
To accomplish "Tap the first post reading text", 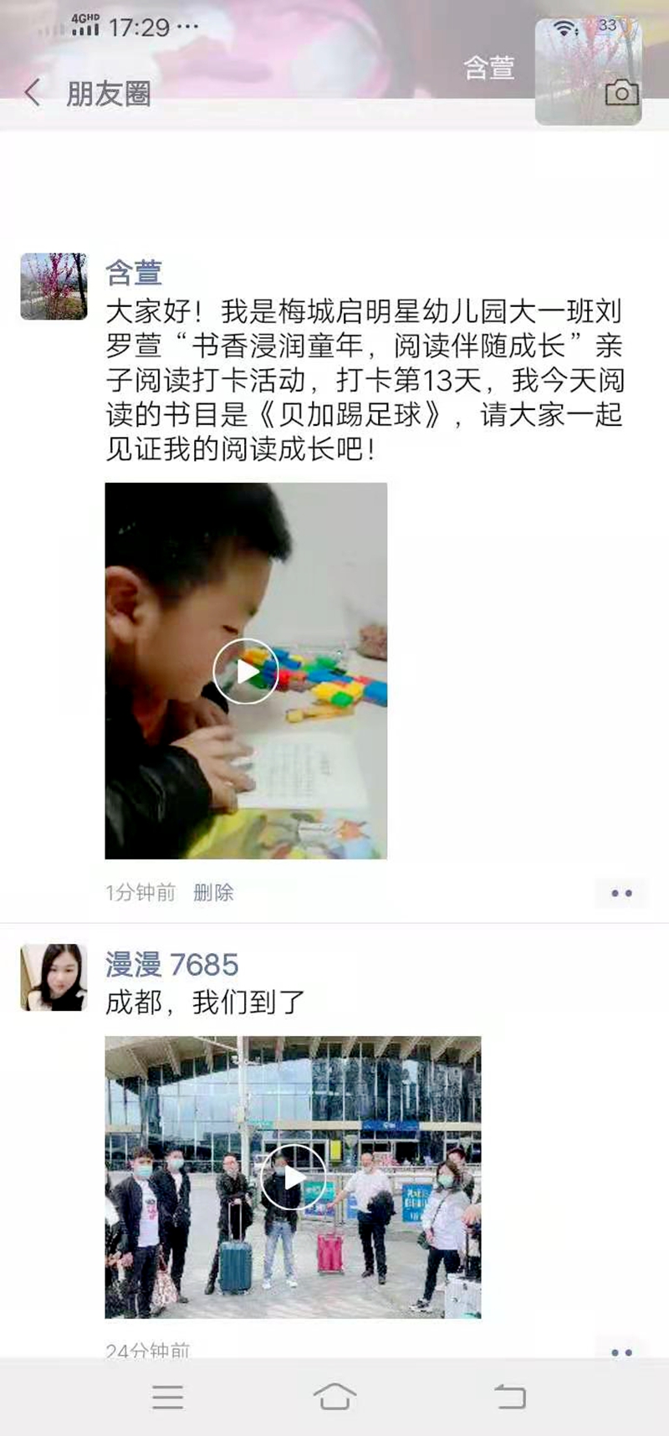I will [365, 380].
